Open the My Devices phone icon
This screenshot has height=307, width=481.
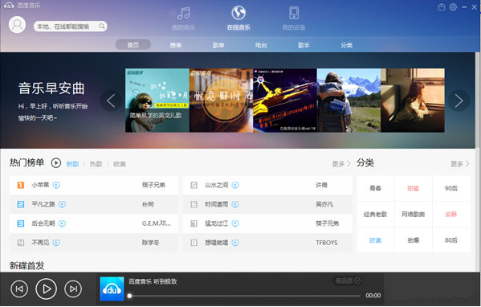point(294,13)
